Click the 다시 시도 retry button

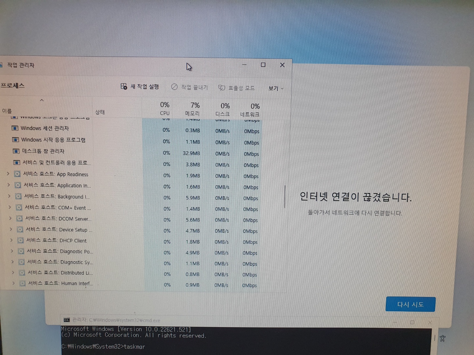tap(410, 304)
